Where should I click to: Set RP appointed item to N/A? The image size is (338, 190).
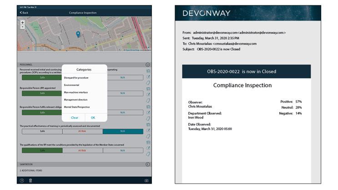[125, 93]
